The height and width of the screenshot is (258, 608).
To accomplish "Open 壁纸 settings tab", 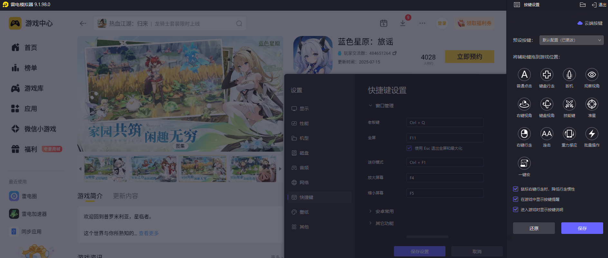I will click(319, 212).
